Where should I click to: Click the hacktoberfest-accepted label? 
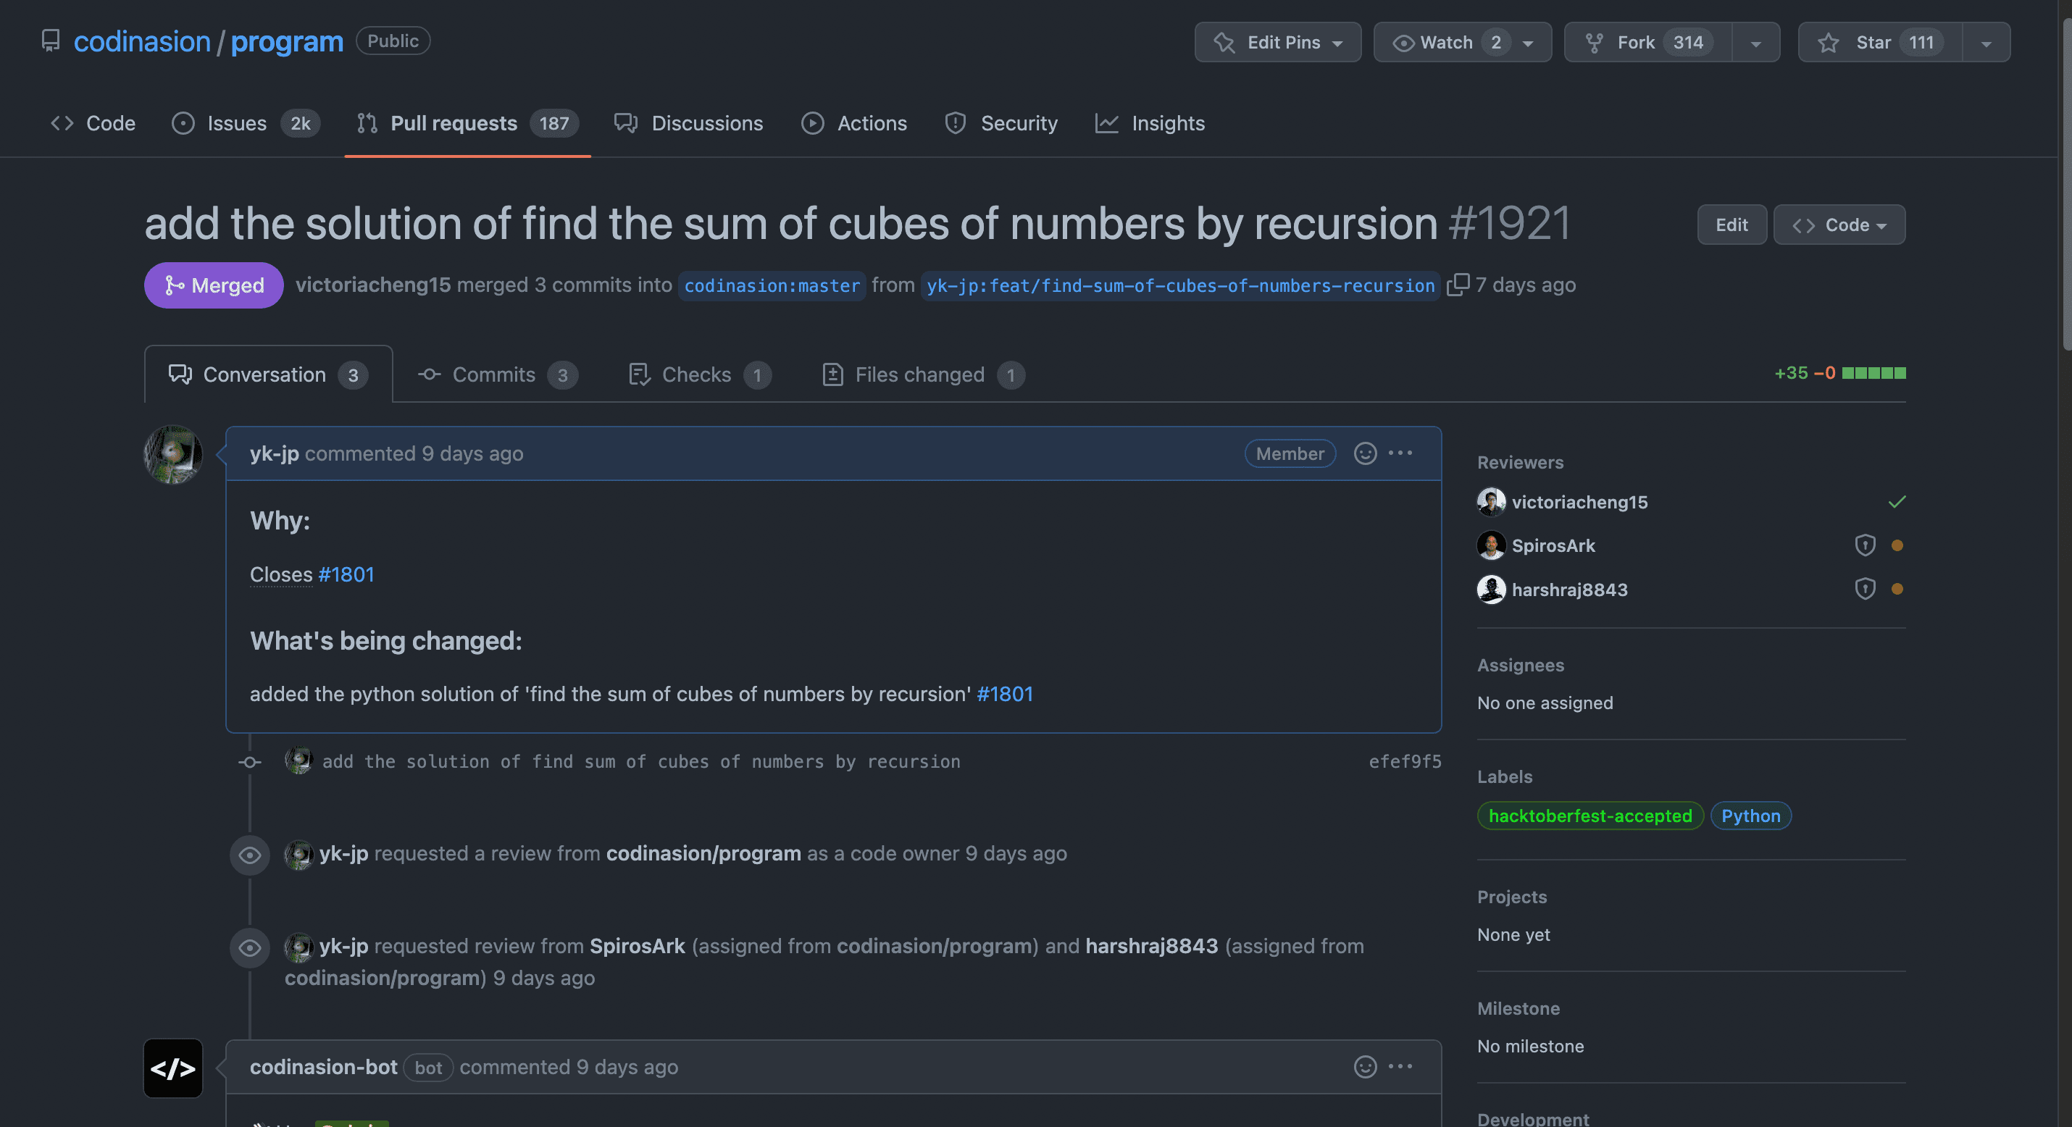coord(1589,816)
